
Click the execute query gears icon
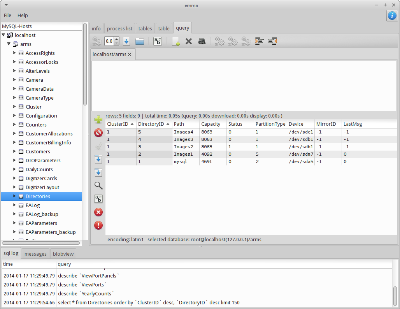click(x=97, y=41)
